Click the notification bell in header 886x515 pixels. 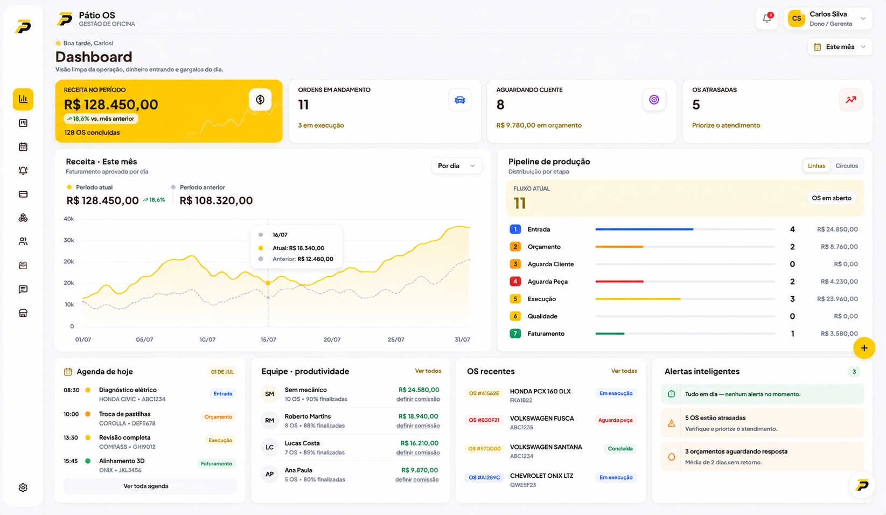point(767,19)
